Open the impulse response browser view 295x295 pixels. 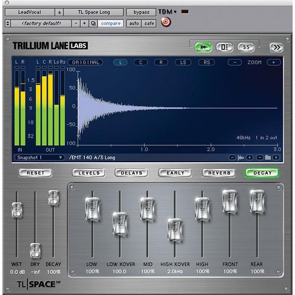[x=225, y=47]
